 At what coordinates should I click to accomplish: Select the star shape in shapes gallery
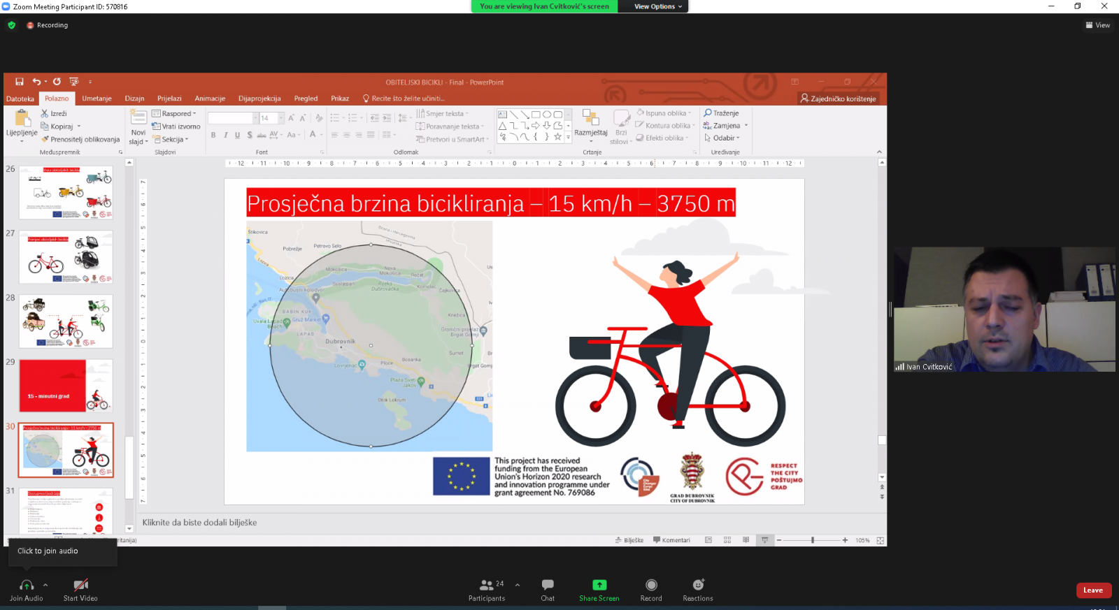tap(557, 137)
